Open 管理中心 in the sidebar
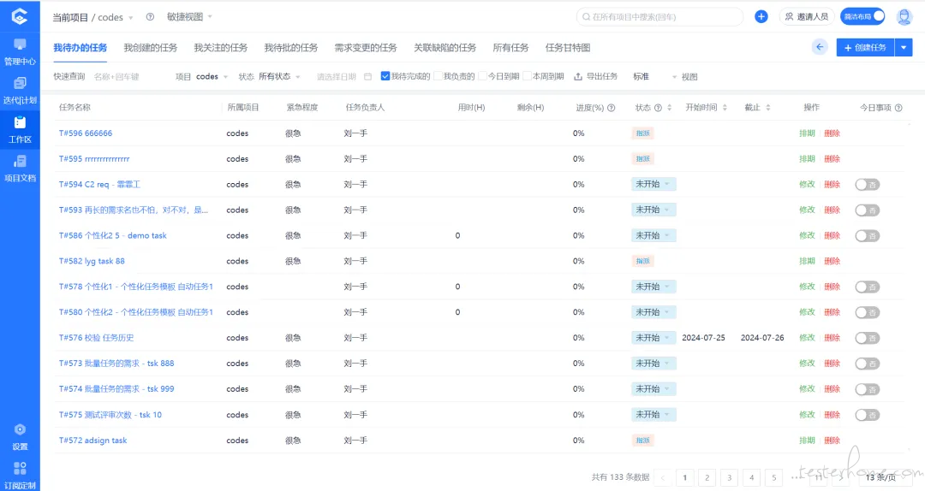925x491 pixels. 20,52
